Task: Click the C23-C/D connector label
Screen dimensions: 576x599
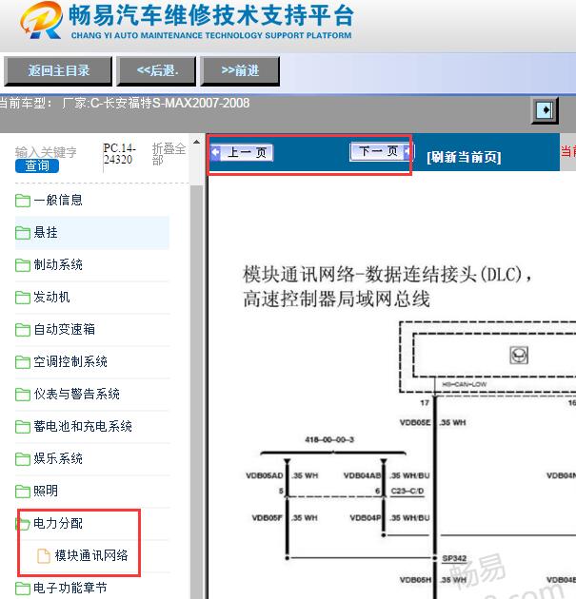Action: coord(407,491)
